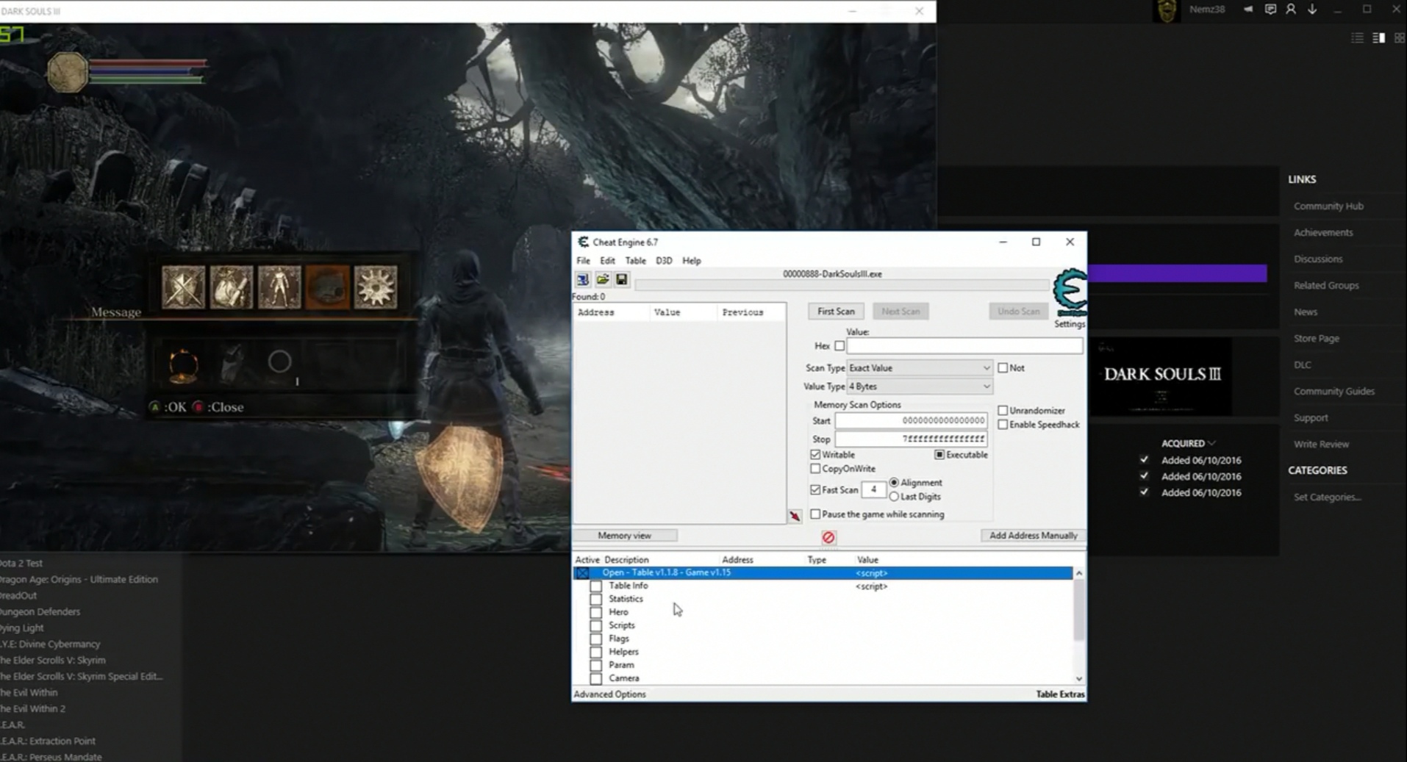Image resolution: width=1407 pixels, height=762 pixels.
Task: Open Advanced Options
Action: (x=609, y=694)
